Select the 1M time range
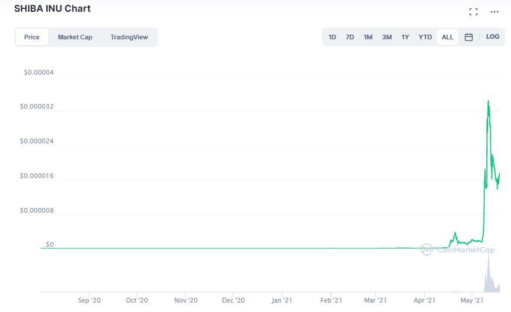Image resolution: width=511 pixels, height=312 pixels. (x=368, y=37)
